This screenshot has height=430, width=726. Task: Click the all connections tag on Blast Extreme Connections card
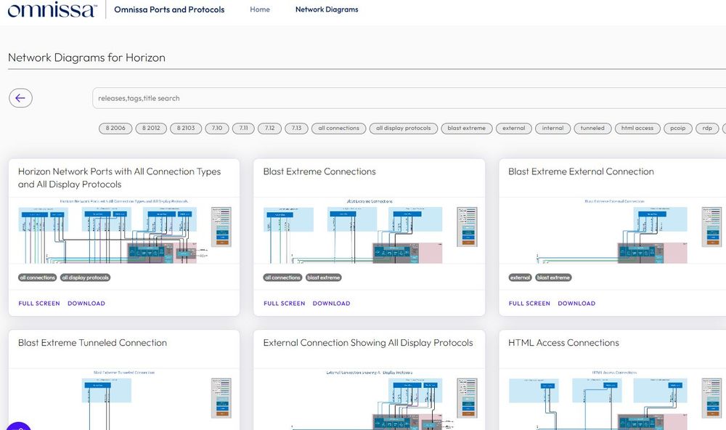[282, 277]
